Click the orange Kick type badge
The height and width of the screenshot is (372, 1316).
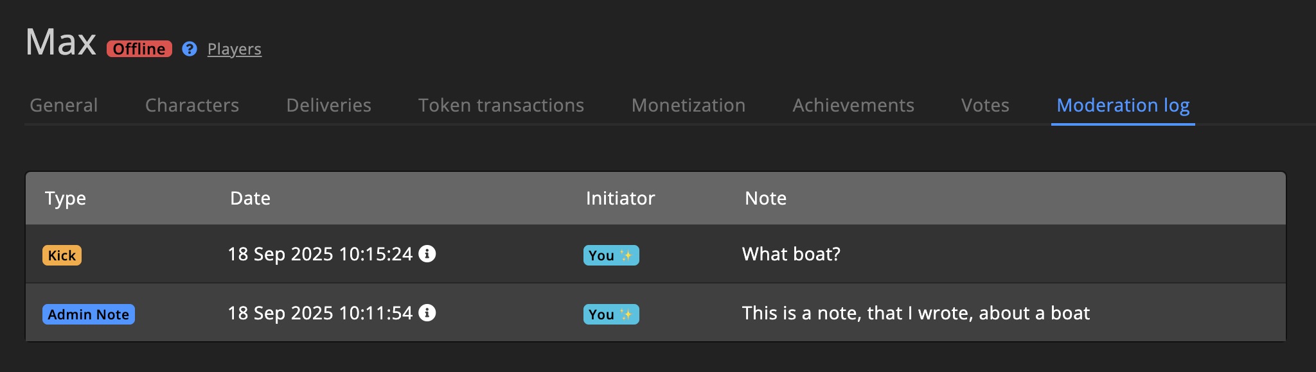[62, 255]
